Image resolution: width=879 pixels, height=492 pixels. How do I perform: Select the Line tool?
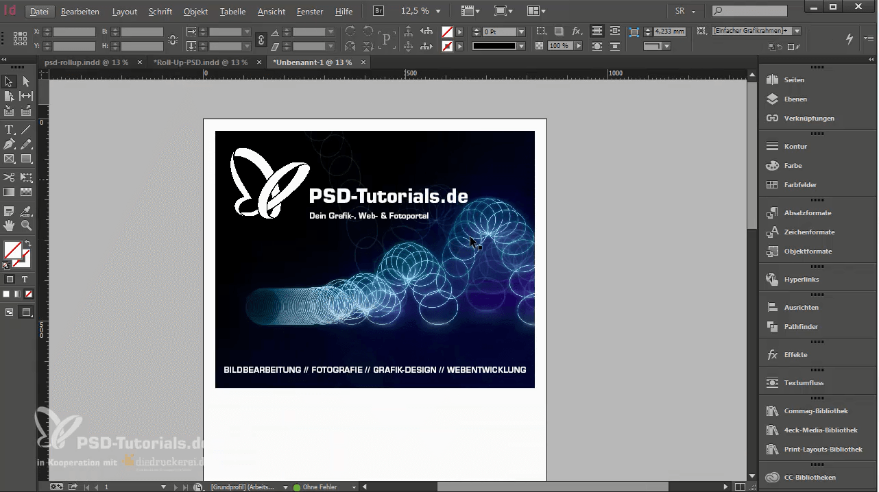coord(26,130)
